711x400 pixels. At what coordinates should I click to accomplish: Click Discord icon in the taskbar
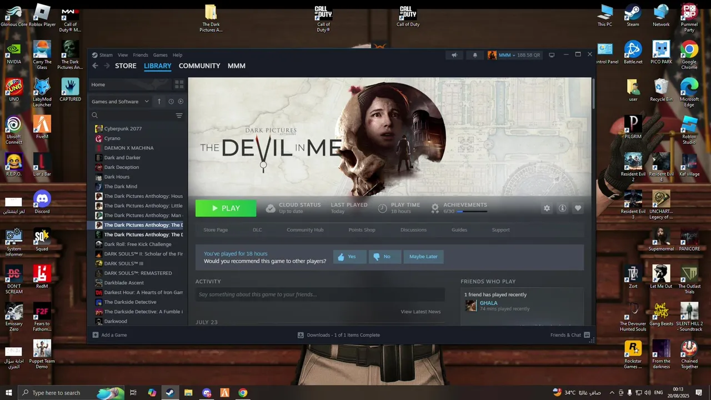click(x=207, y=393)
